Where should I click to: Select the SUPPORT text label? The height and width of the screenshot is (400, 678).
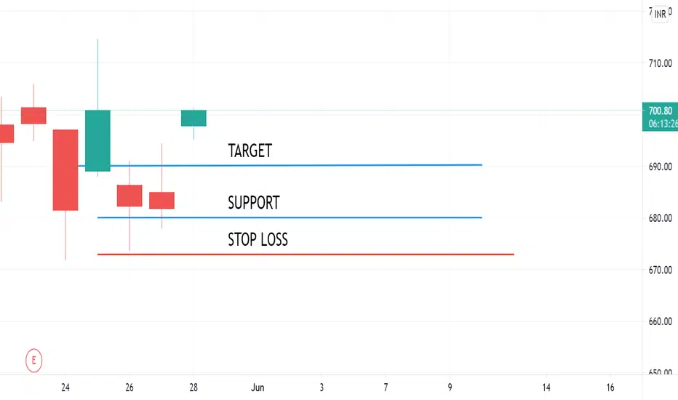(254, 203)
